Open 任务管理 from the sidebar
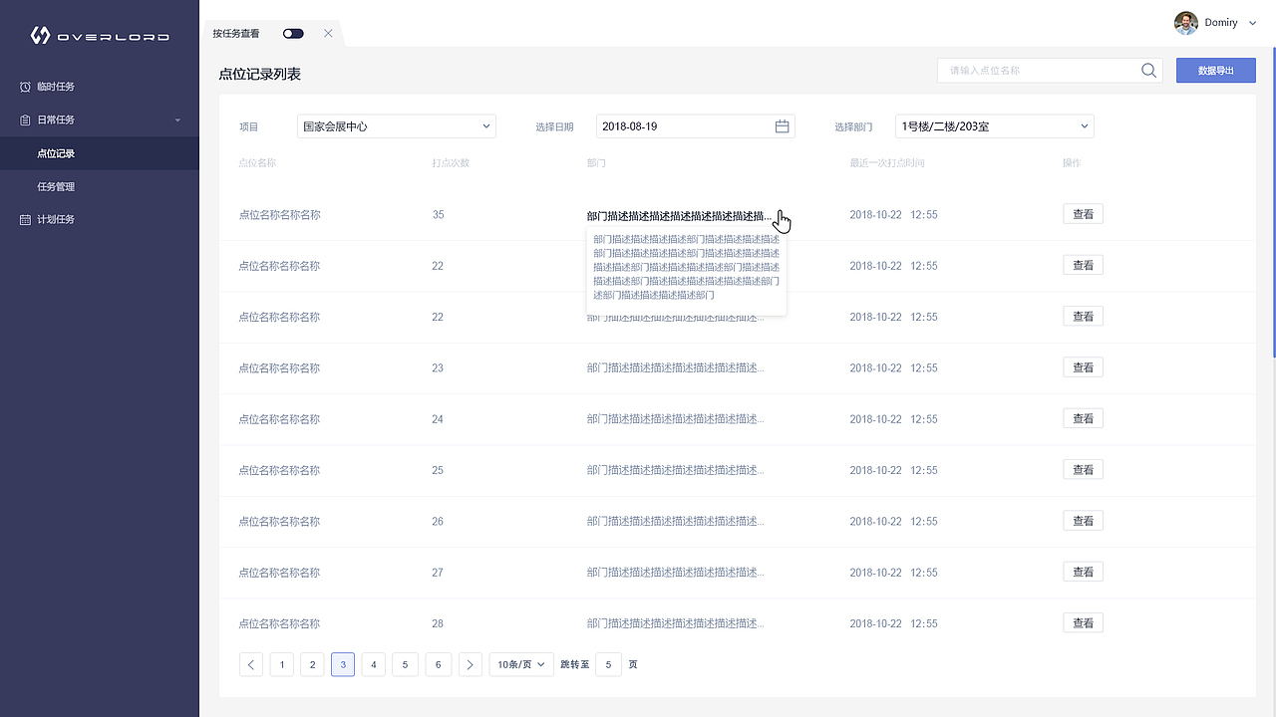 [59, 186]
